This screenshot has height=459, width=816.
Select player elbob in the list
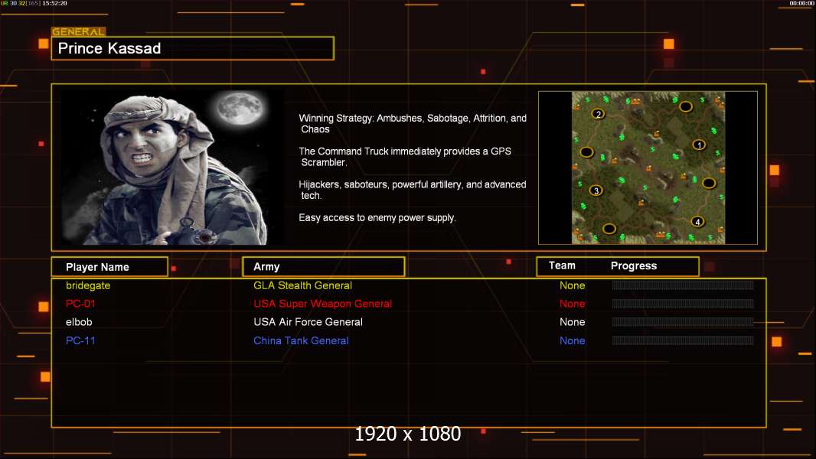click(79, 322)
